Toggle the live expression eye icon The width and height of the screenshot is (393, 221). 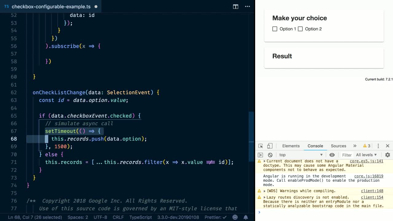[332, 155]
